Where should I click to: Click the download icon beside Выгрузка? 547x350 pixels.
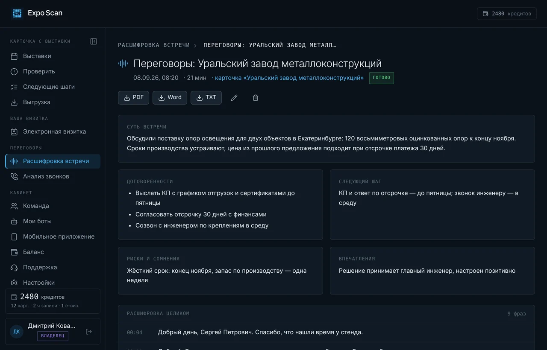tap(14, 102)
